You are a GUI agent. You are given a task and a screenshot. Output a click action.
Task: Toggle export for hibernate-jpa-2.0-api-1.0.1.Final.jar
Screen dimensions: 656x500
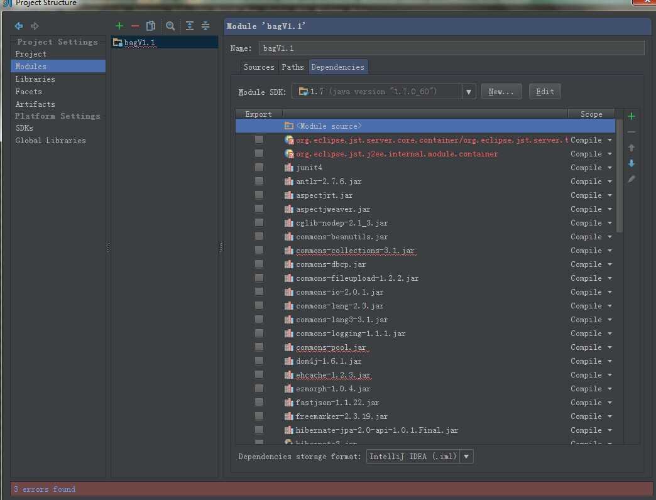pyautogui.click(x=259, y=430)
